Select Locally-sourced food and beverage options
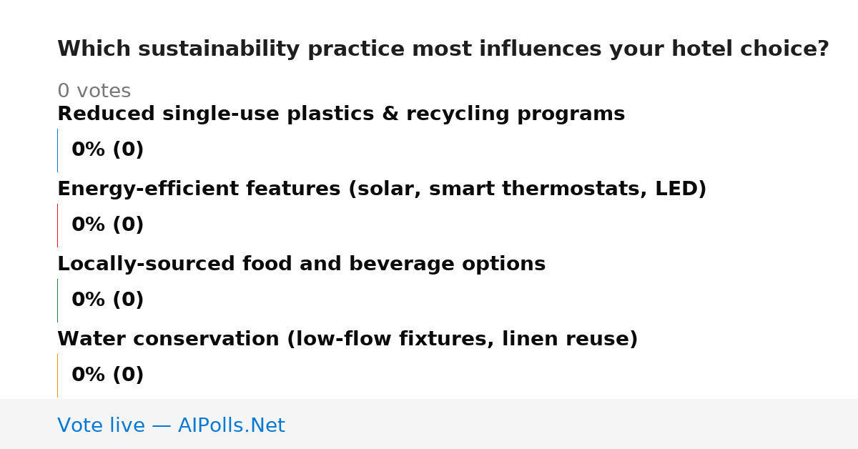The image size is (858, 449). 301,265
